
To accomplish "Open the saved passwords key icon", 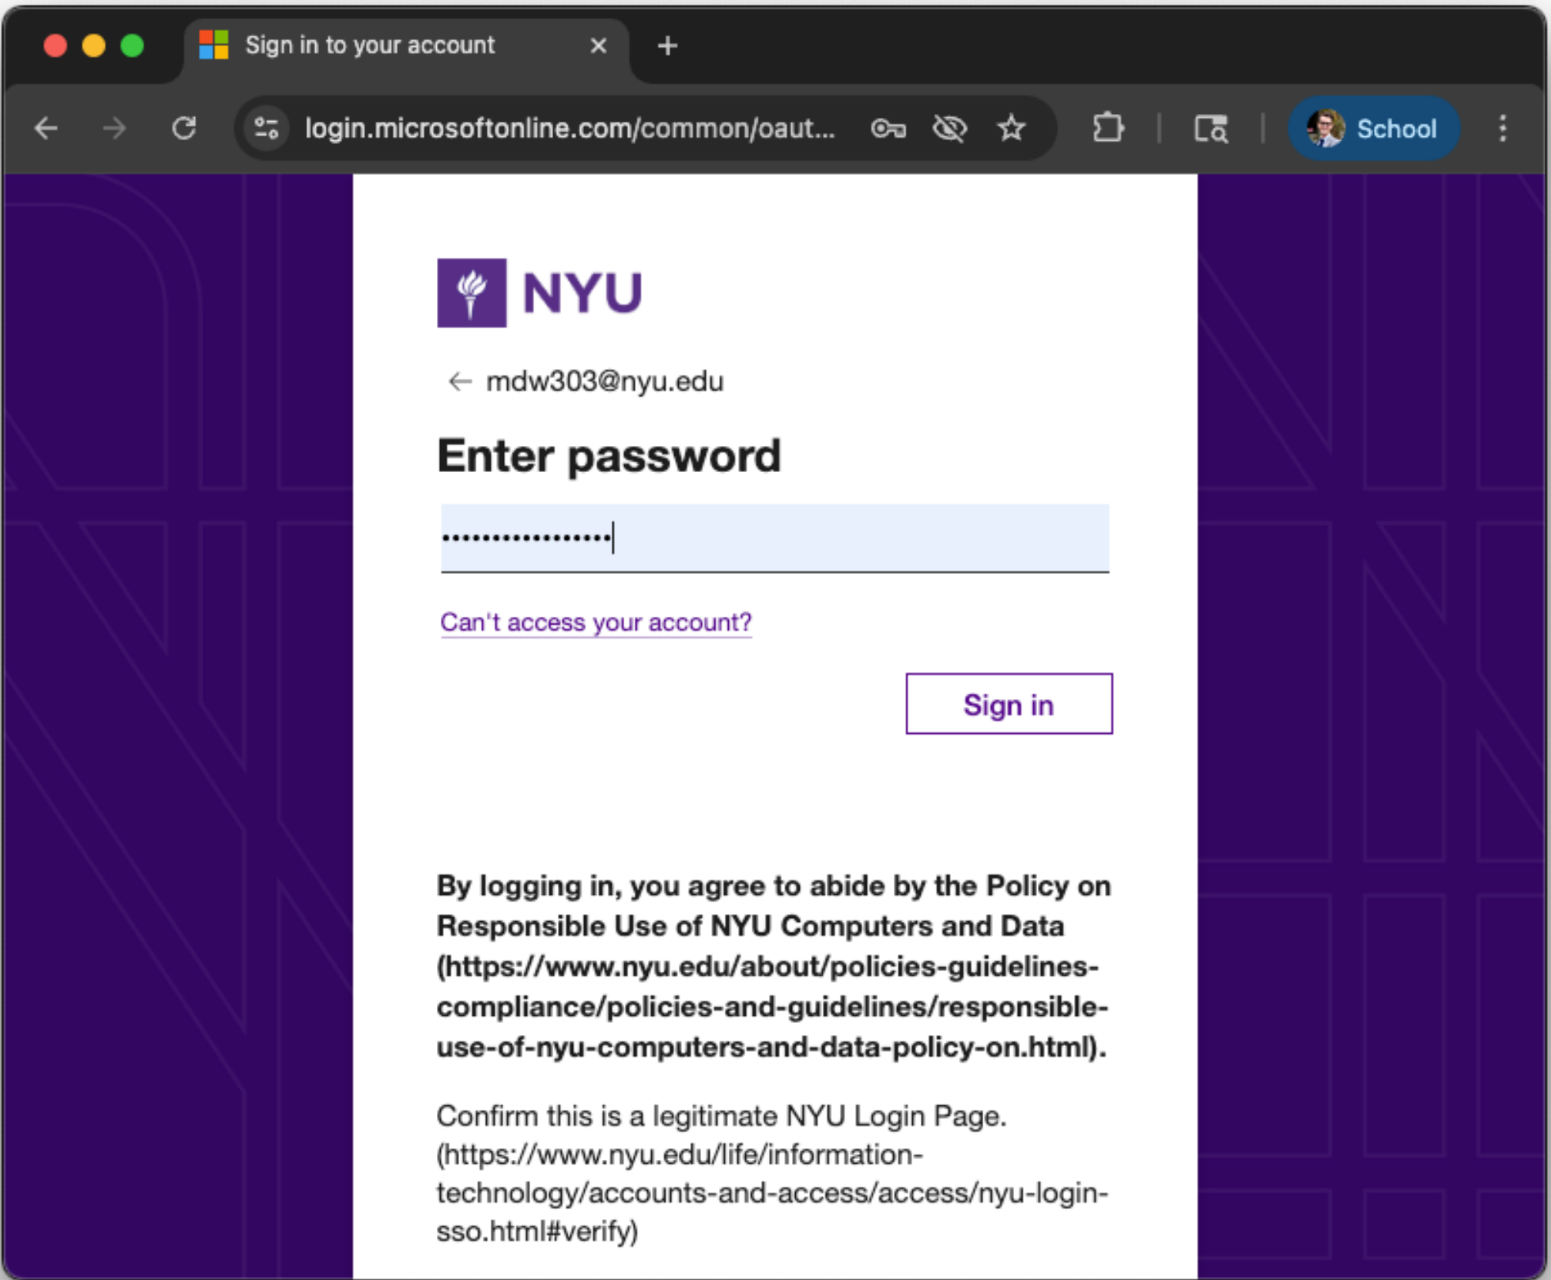I will (x=888, y=128).
